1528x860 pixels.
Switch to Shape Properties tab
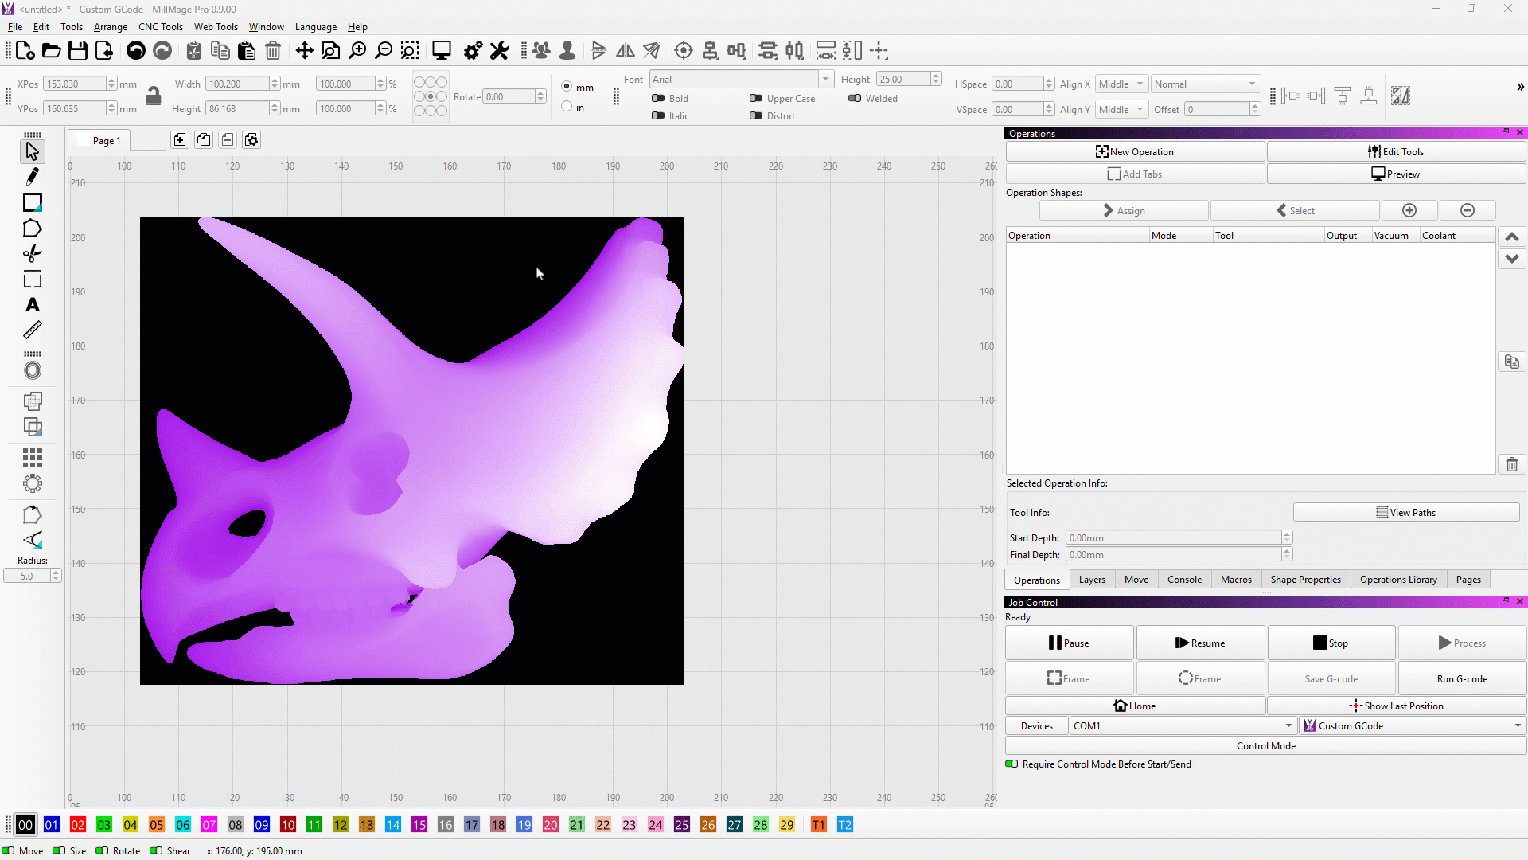pyautogui.click(x=1305, y=580)
